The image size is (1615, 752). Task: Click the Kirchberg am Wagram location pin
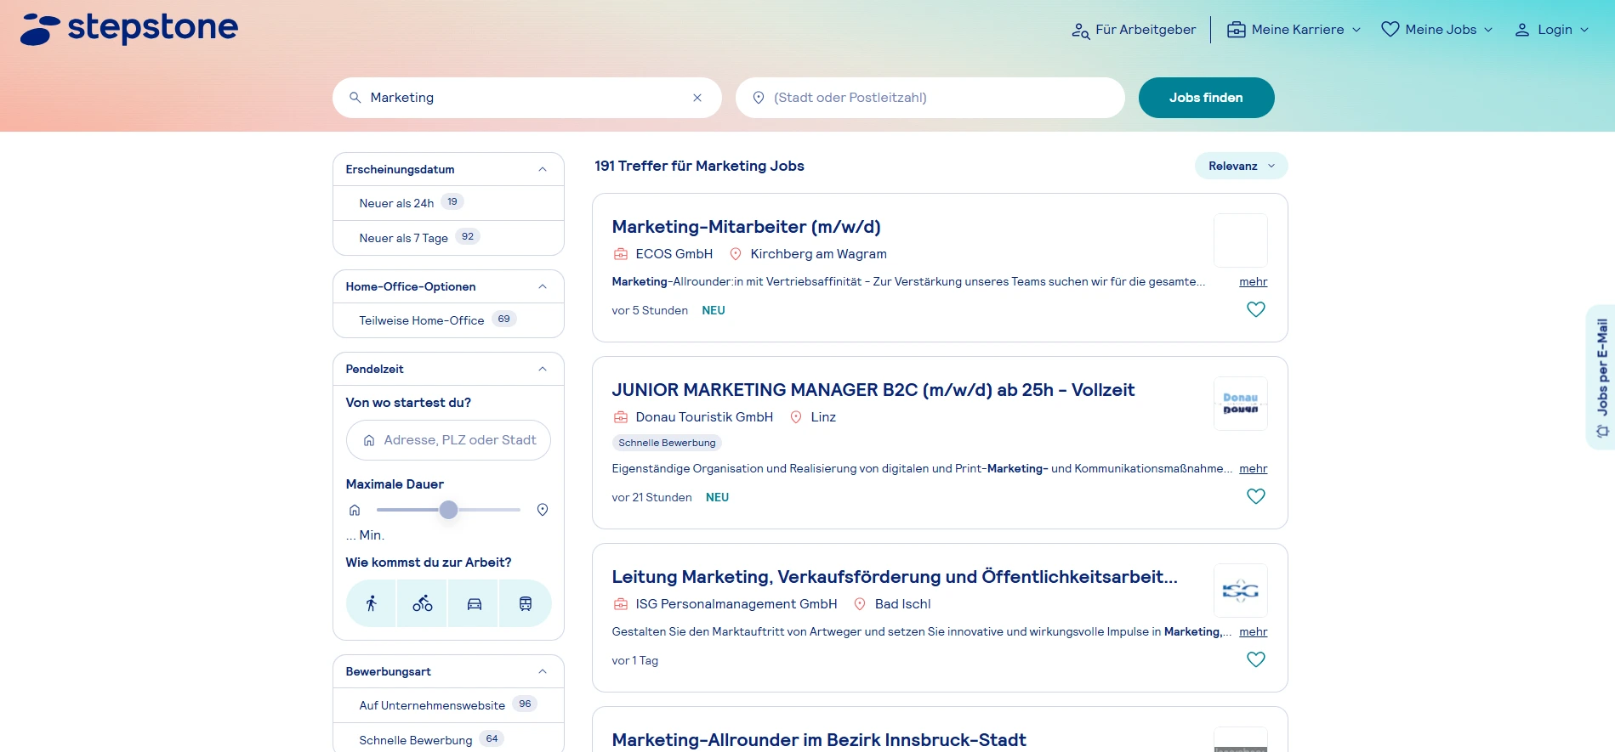tap(736, 254)
